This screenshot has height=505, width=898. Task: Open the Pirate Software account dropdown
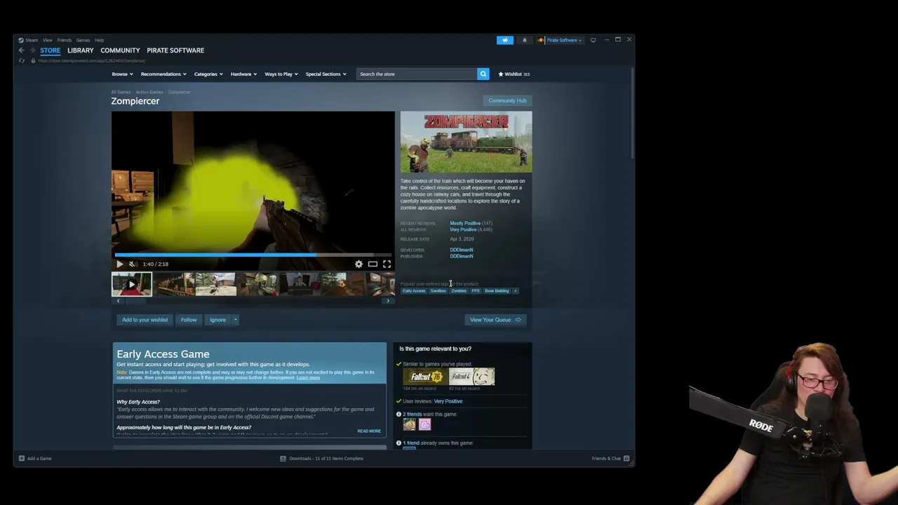564,40
